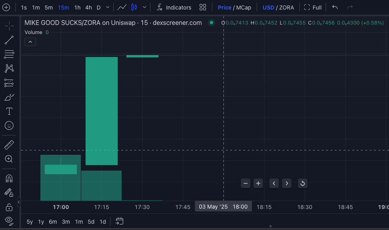Select the 1s timeframe
The height and width of the screenshot is (230, 389).
24,8
